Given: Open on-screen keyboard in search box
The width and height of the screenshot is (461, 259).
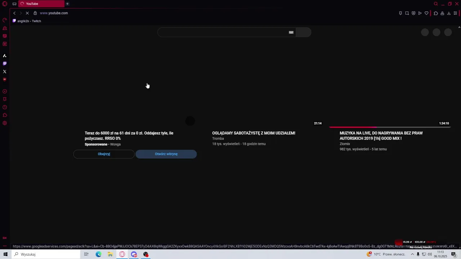Looking at the screenshot, I should pos(291,32).
